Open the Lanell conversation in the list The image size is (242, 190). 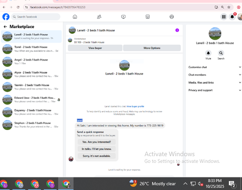(x=31, y=36)
